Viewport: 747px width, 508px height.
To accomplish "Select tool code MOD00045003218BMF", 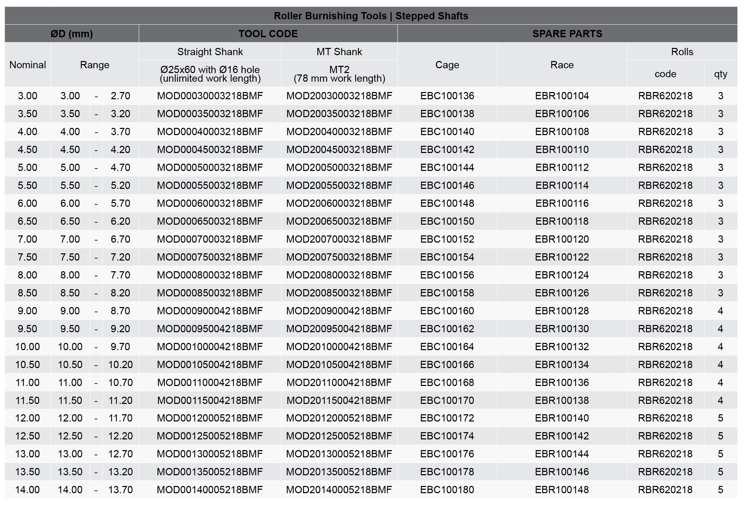I will pyautogui.click(x=210, y=150).
